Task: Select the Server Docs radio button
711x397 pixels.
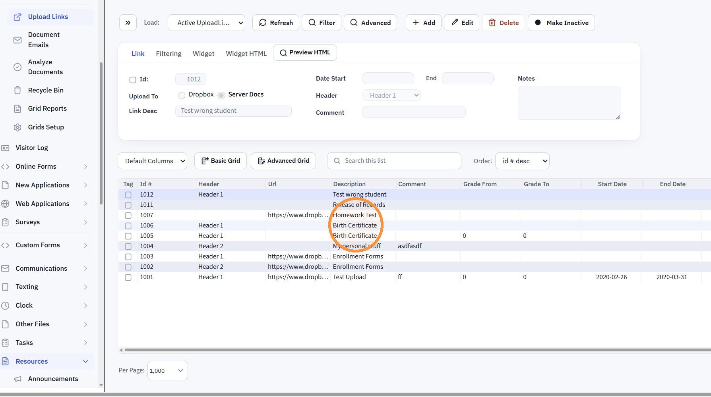Action: [x=221, y=95]
